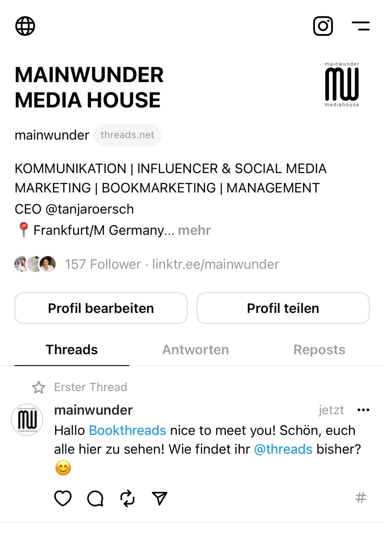The width and height of the screenshot is (384, 544).
Task: Repost the mainwunder thread
Action: pos(127,498)
